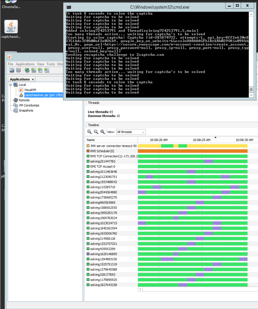The image size is (258, 309).
Task: Click down arrow of cmd.exe scrollbar
Action: point(251,95)
